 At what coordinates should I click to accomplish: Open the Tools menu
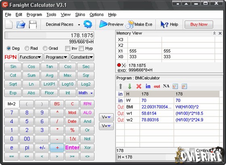click(51, 15)
